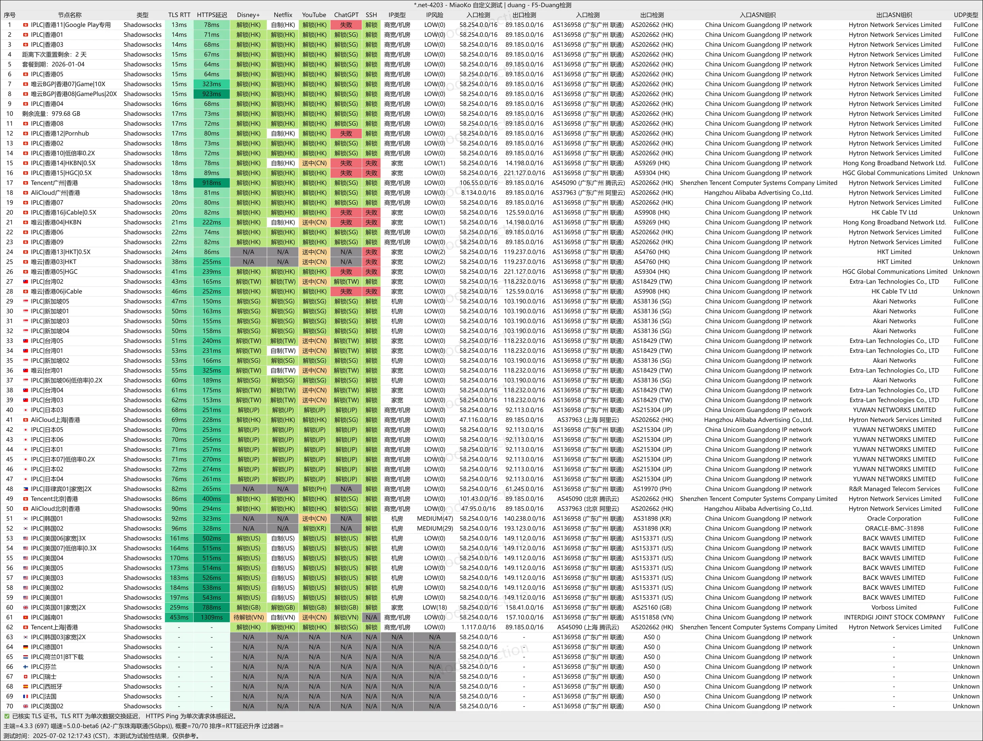This screenshot has height=741, width=983.
Task: Click the 套餐到期：2026-01-04 row name
Action: [x=53, y=64]
